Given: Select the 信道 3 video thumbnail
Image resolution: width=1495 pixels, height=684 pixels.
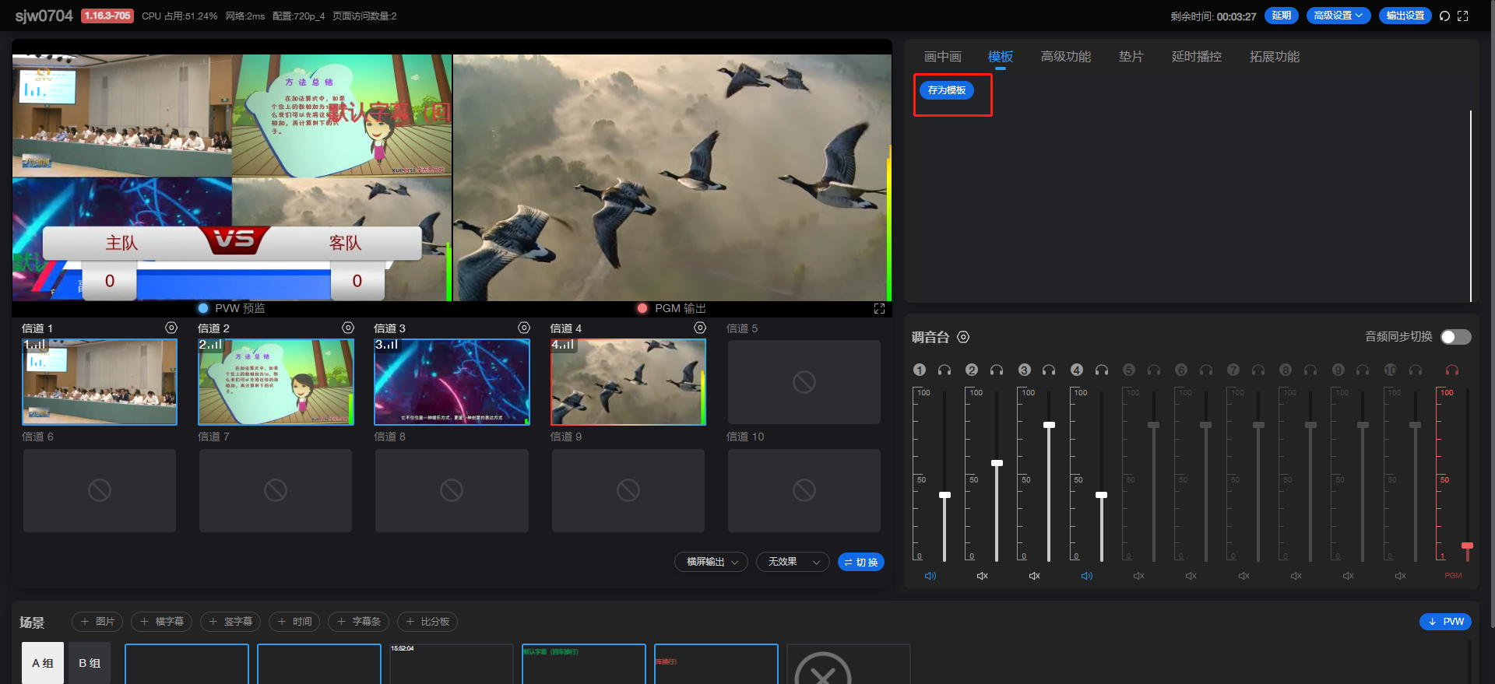Looking at the screenshot, I should coord(452,382).
